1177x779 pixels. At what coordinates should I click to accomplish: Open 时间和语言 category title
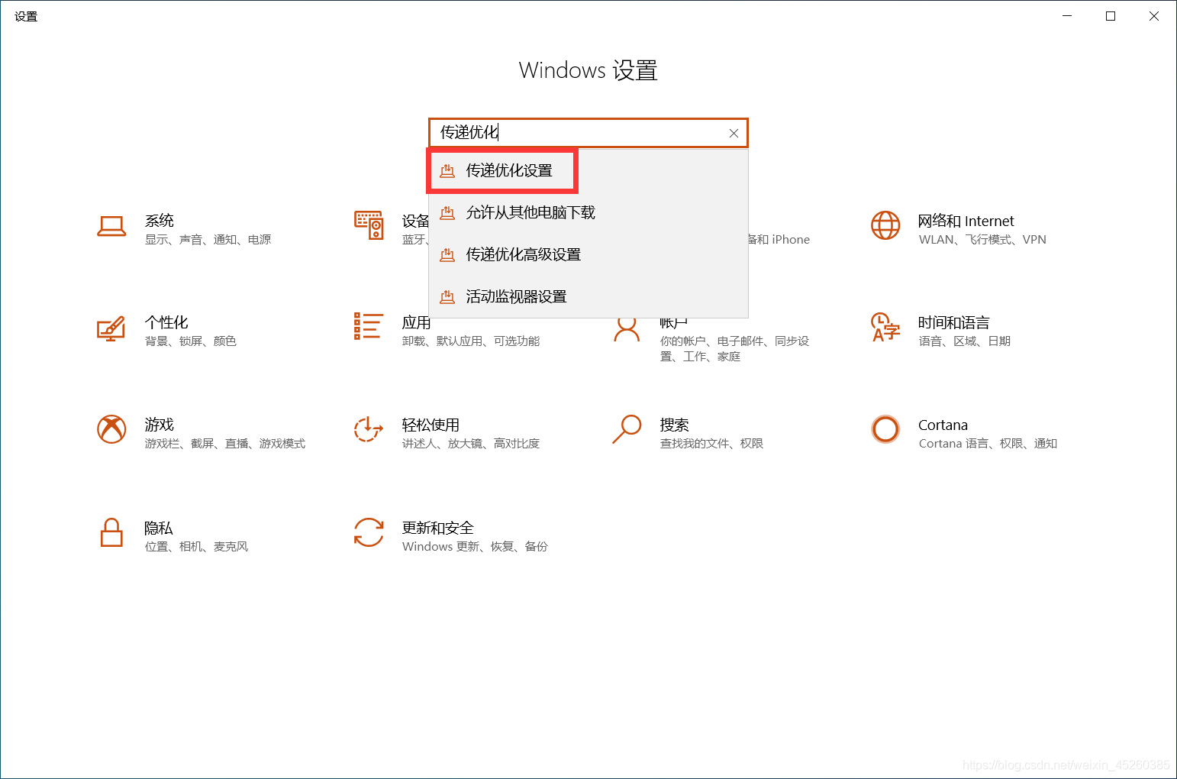(x=953, y=322)
